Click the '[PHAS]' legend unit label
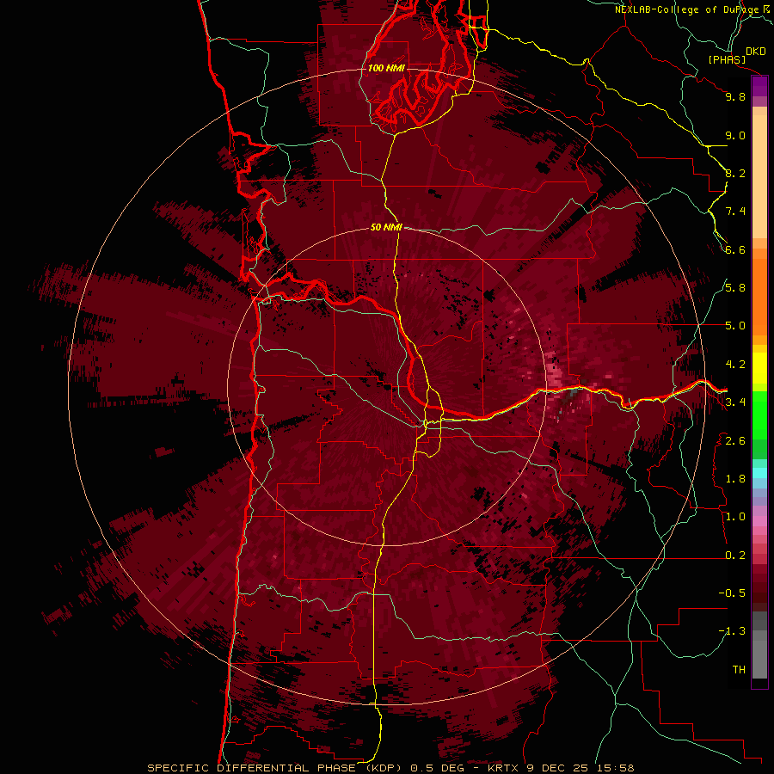Viewport: 774px width, 774px height. tap(727, 59)
